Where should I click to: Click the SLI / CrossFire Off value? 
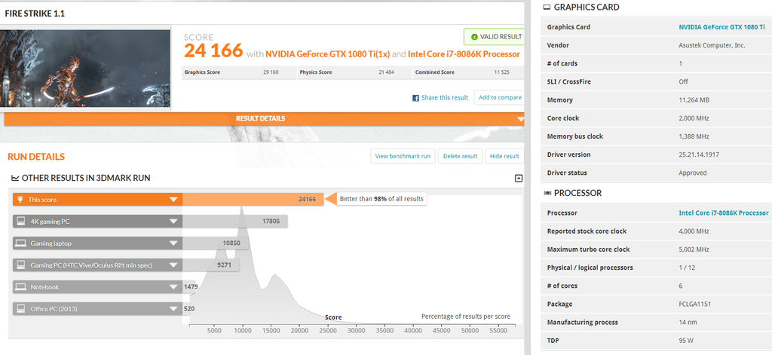(x=683, y=81)
